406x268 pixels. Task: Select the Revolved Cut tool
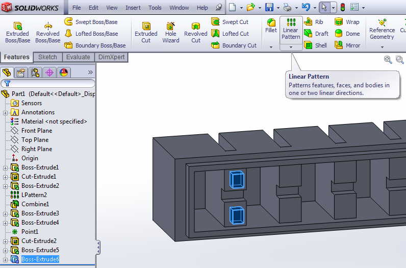tap(196, 32)
